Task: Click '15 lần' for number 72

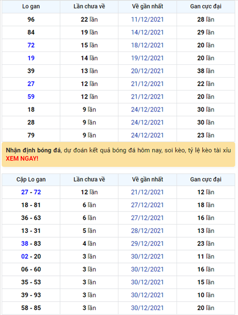Action: pyautogui.click(x=89, y=45)
